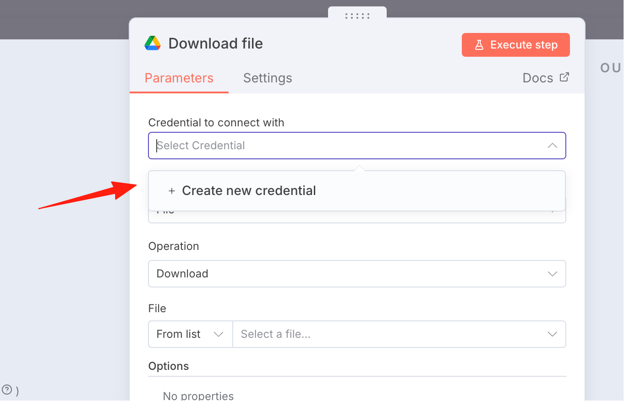The width and height of the screenshot is (624, 401).
Task: Open the external link icon beside Docs
Action: pyautogui.click(x=564, y=77)
